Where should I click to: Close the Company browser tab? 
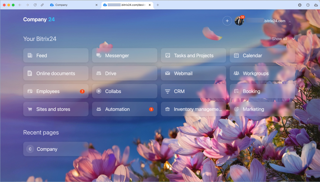(96, 5)
